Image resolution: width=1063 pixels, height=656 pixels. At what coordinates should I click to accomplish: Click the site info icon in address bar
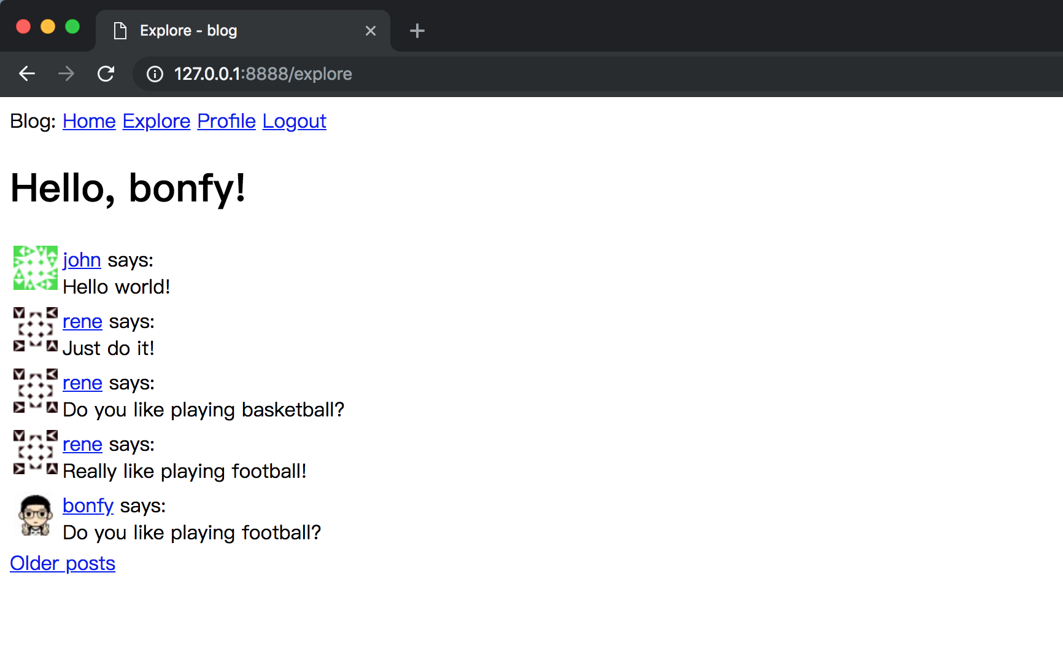[155, 74]
